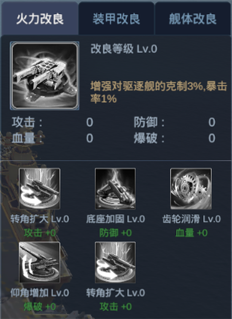Click the 改良等级 Lv.0 label

[124, 49]
